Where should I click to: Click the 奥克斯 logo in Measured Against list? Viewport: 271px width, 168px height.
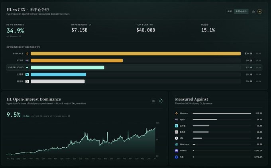point(176,132)
